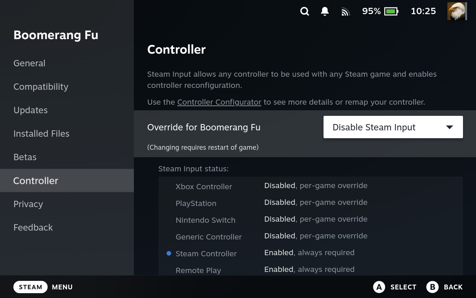Open the STEAM menu pill button
Image resolution: width=476 pixels, height=298 pixels.
(30, 287)
